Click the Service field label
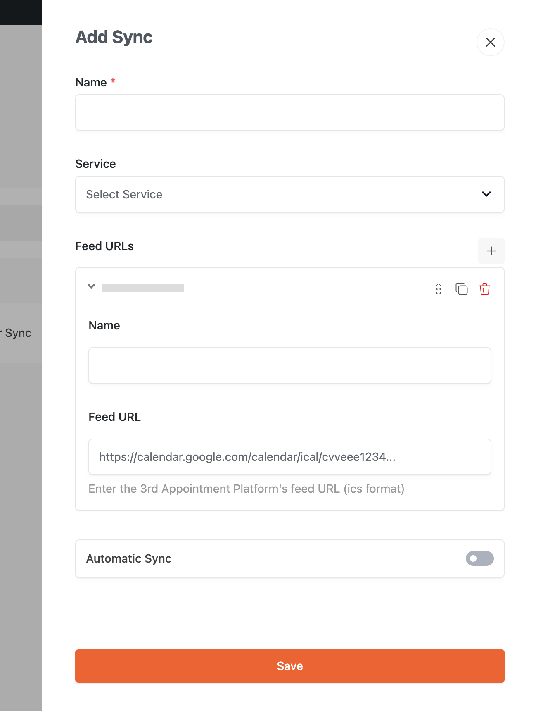The width and height of the screenshot is (536, 711). coord(95,164)
